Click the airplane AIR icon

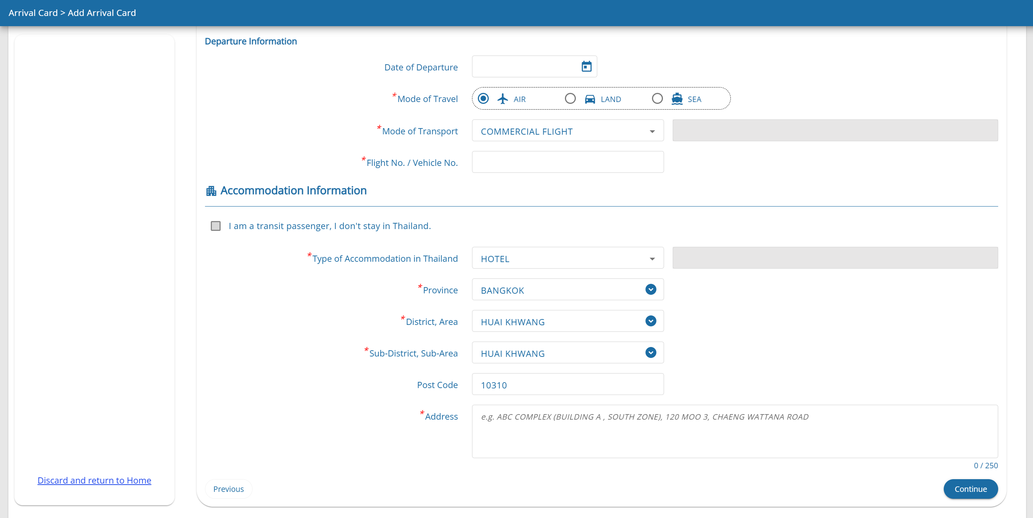tap(503, 99)
